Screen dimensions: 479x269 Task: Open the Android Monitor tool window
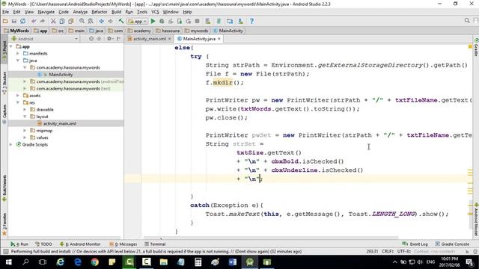80,244
